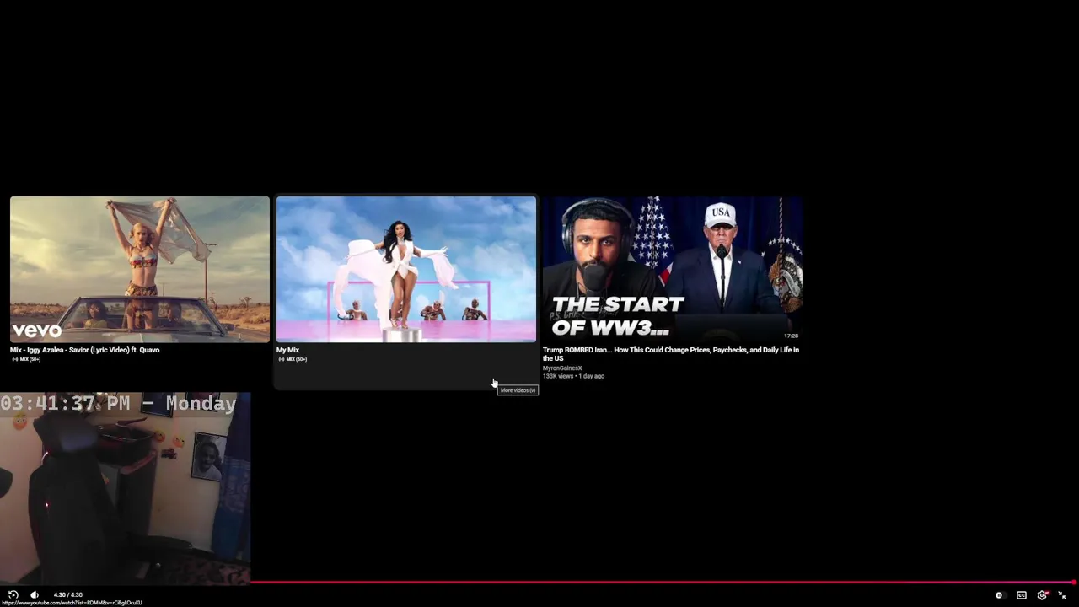Open the Start of WW3 thumbnail
This screenshot has height=607, width=1079.
click(x=673, y=270)
